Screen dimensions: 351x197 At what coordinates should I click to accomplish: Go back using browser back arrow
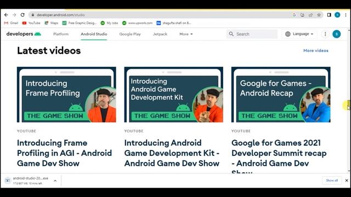pos(6,15)
